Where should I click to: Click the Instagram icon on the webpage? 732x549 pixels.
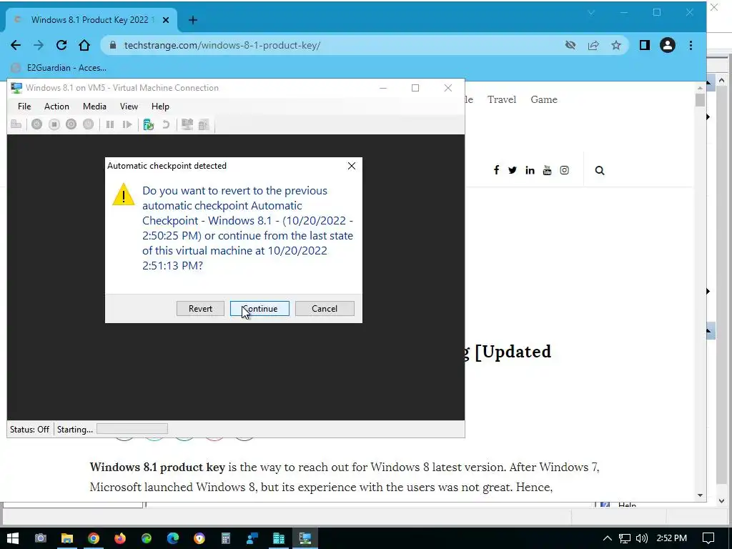[565, 170]
